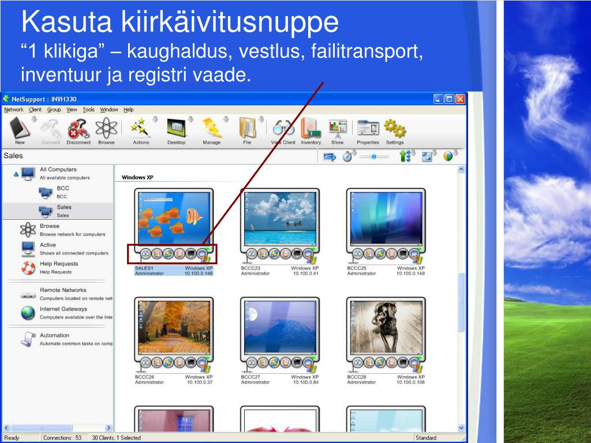Click SALES1 quick-launch command prompt icon
Screen dimensions: 591x443
tap(191, 254)
